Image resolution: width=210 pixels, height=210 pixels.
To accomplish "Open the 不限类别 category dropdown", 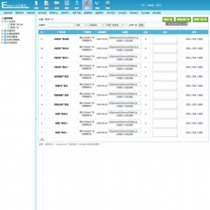I will coord(96,25).
